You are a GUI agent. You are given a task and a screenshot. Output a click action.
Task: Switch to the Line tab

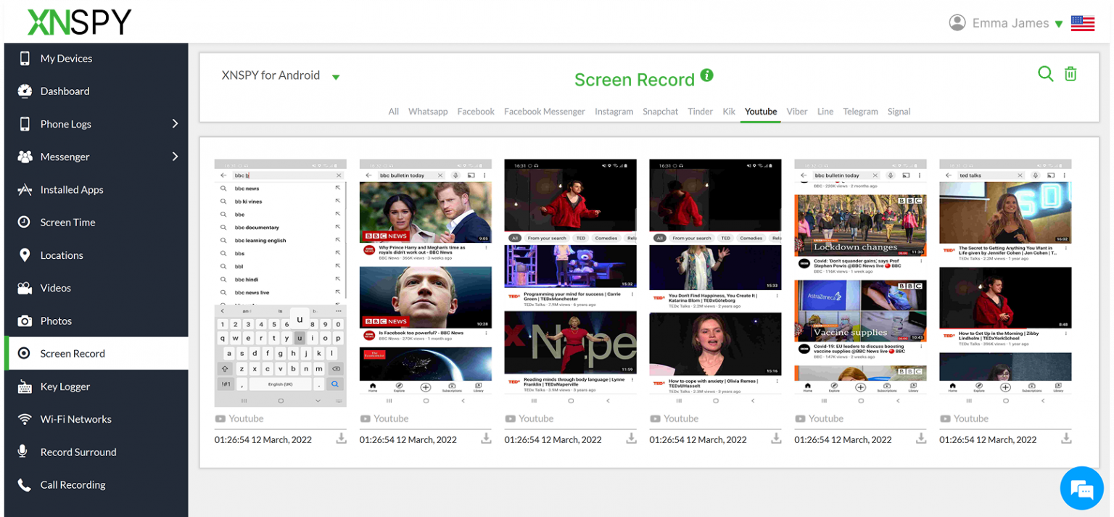coord(825,112)
